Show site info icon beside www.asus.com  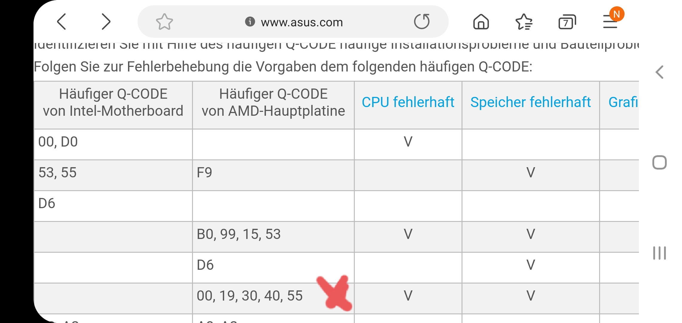[250, 22]
